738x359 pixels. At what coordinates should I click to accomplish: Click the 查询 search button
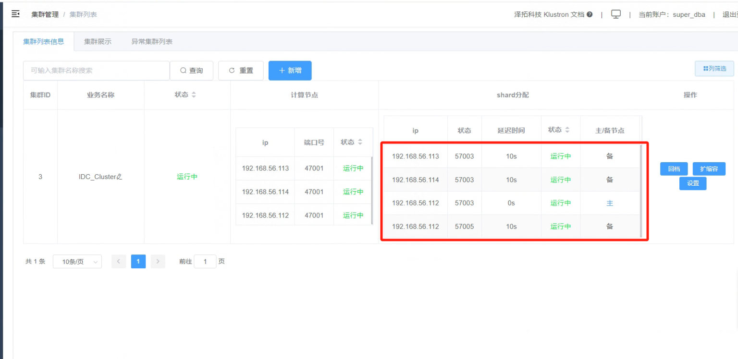[192, 71]
